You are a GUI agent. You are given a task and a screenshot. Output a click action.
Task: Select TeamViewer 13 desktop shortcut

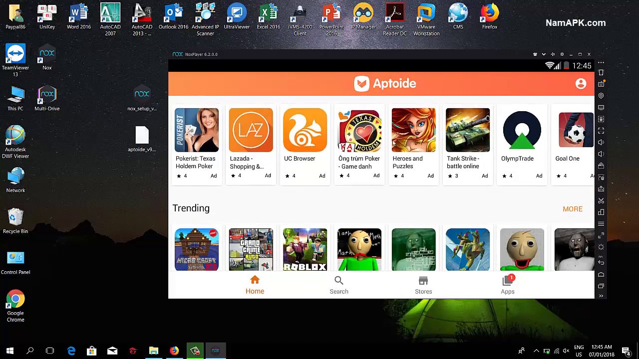[x=15, y=61]
